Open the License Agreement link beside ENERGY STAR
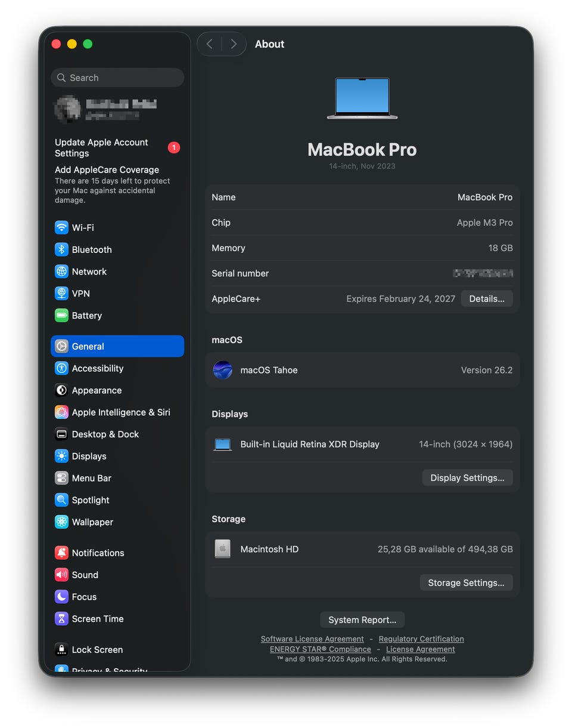 [421, 649]
